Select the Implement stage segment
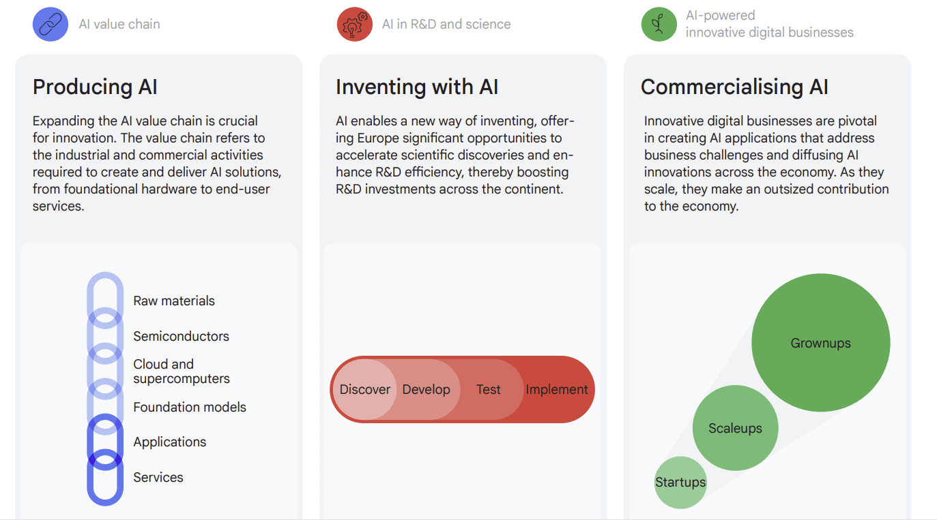Viewport: 937px width, 520px height. (557, 390)
